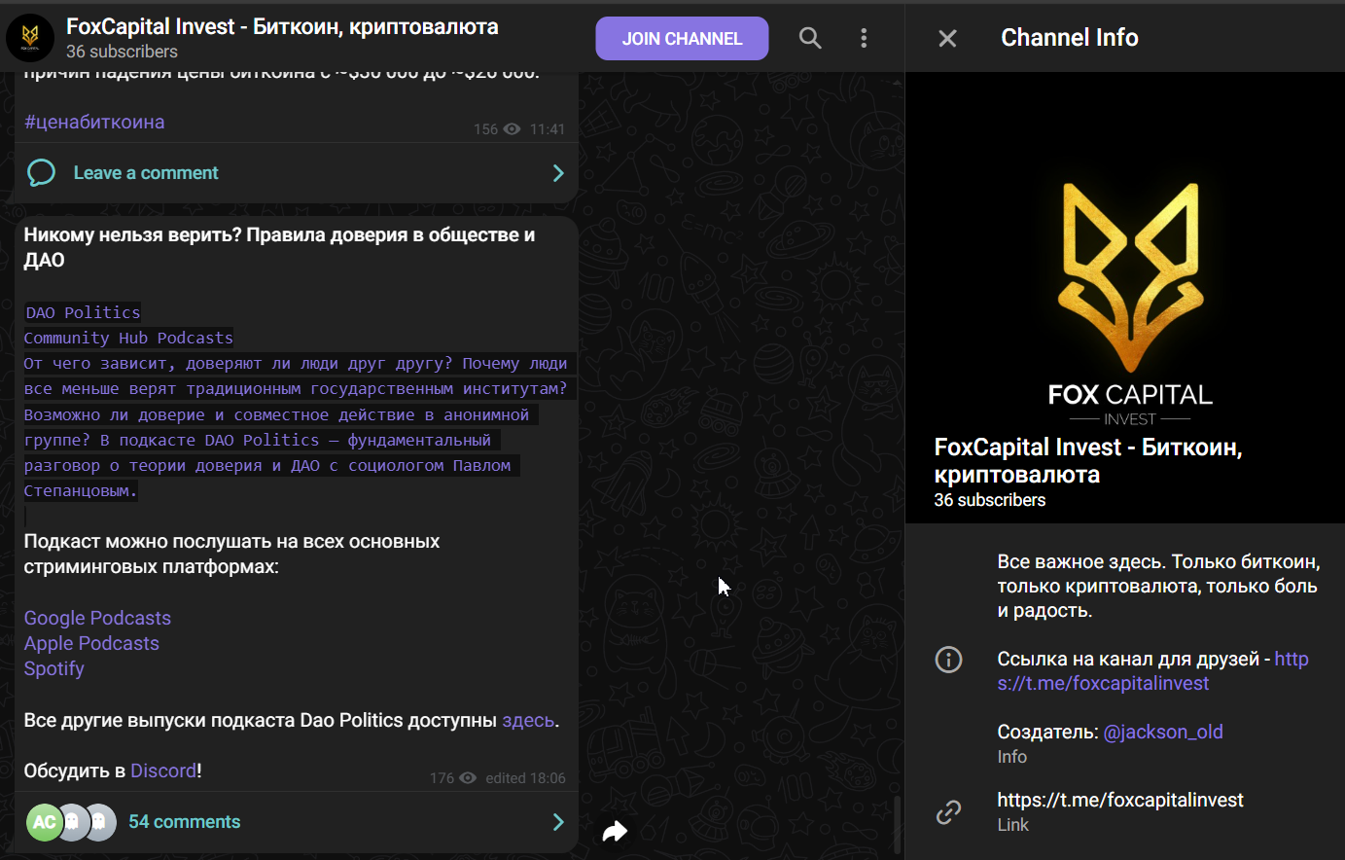The image size is (1345, 860).
Task: Open the Apple Podcasts link
Action: click(91, 643)
